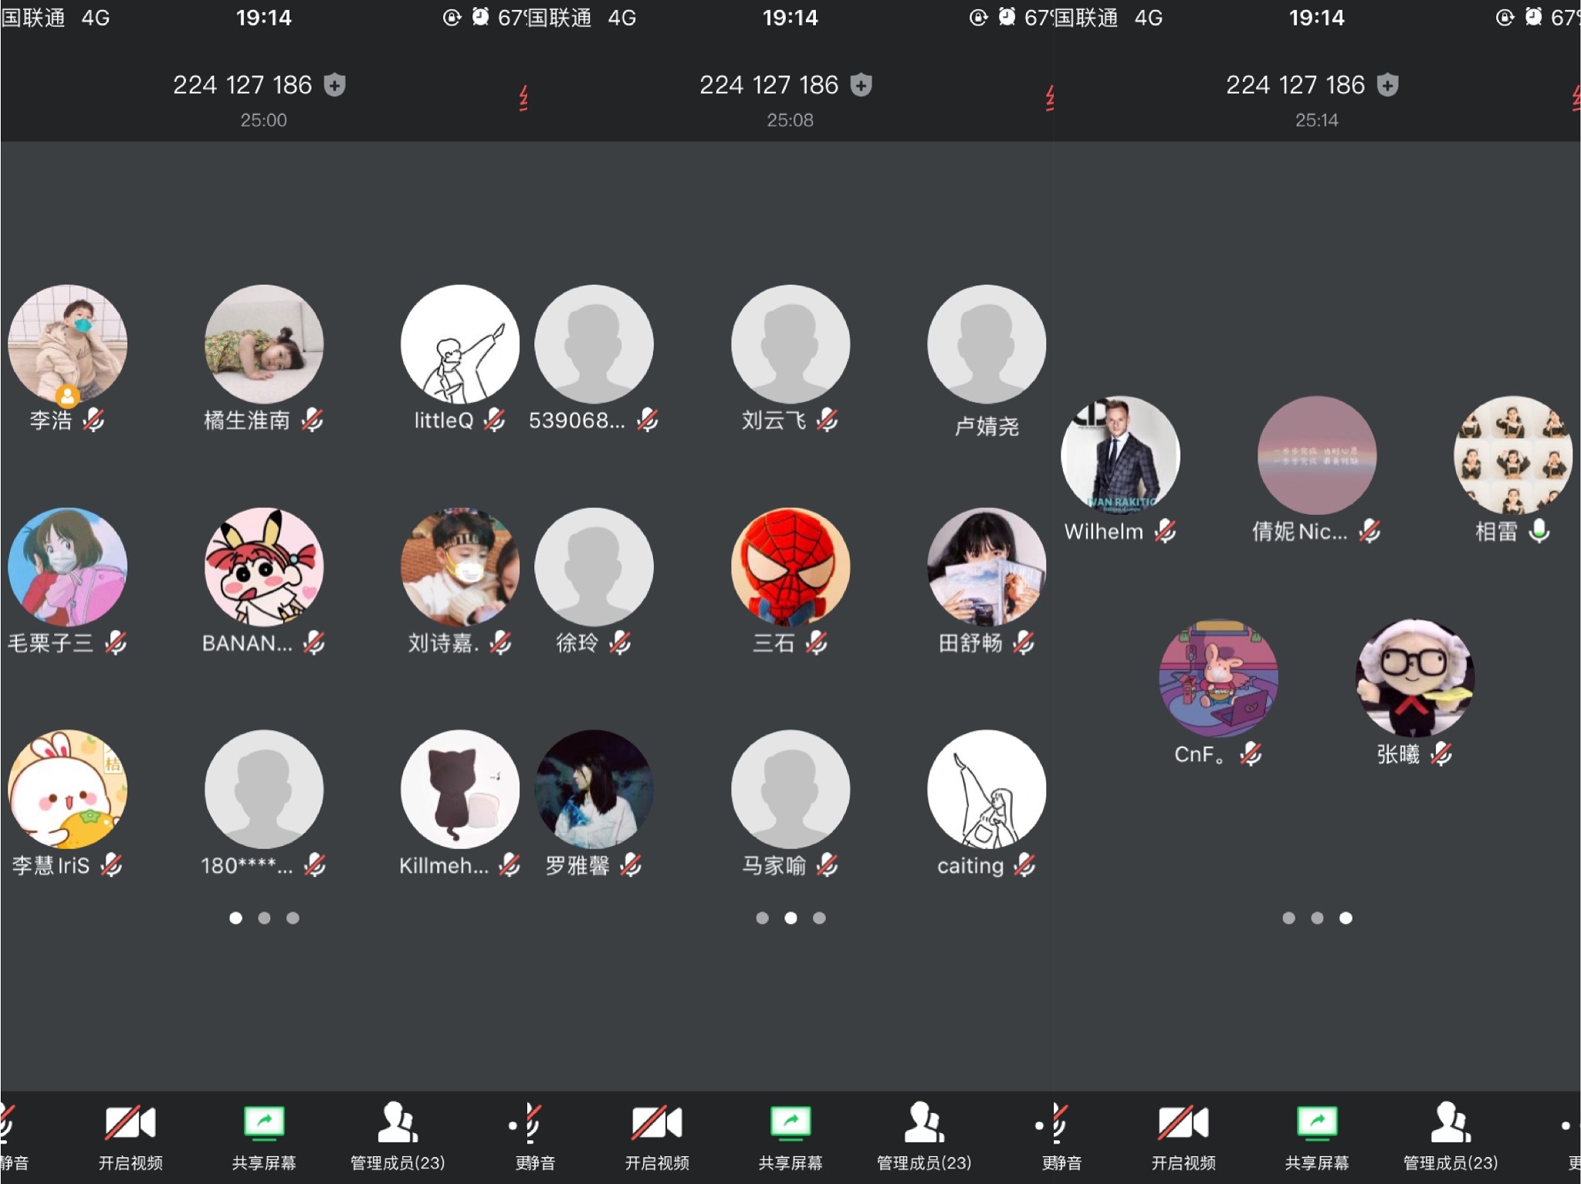This screenshot has height=1184, width=1581.
Task: Tap the shield icon next to the 25:00 meeting ID
Action: click(334, 85)
